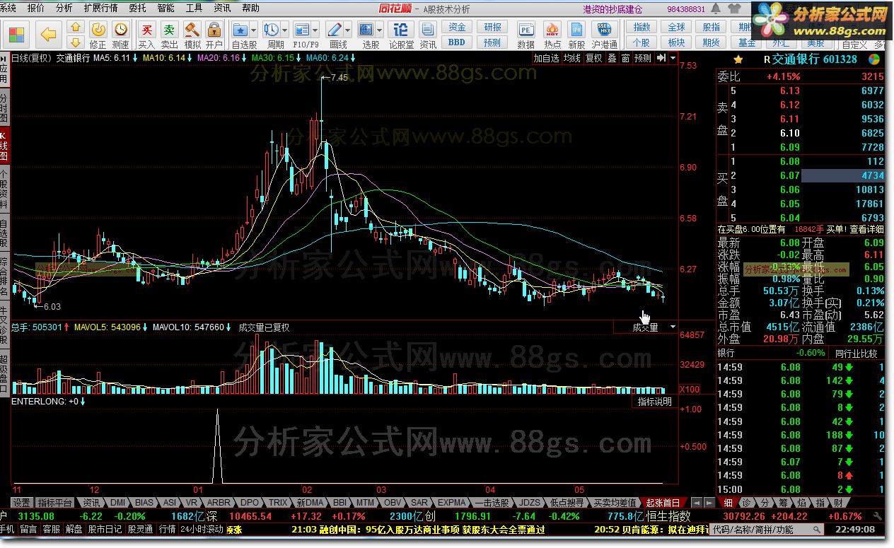This screenshot has width=894, height=548.
Task: Click the colored pie icon beside 601328
Action: click(874, 59)
